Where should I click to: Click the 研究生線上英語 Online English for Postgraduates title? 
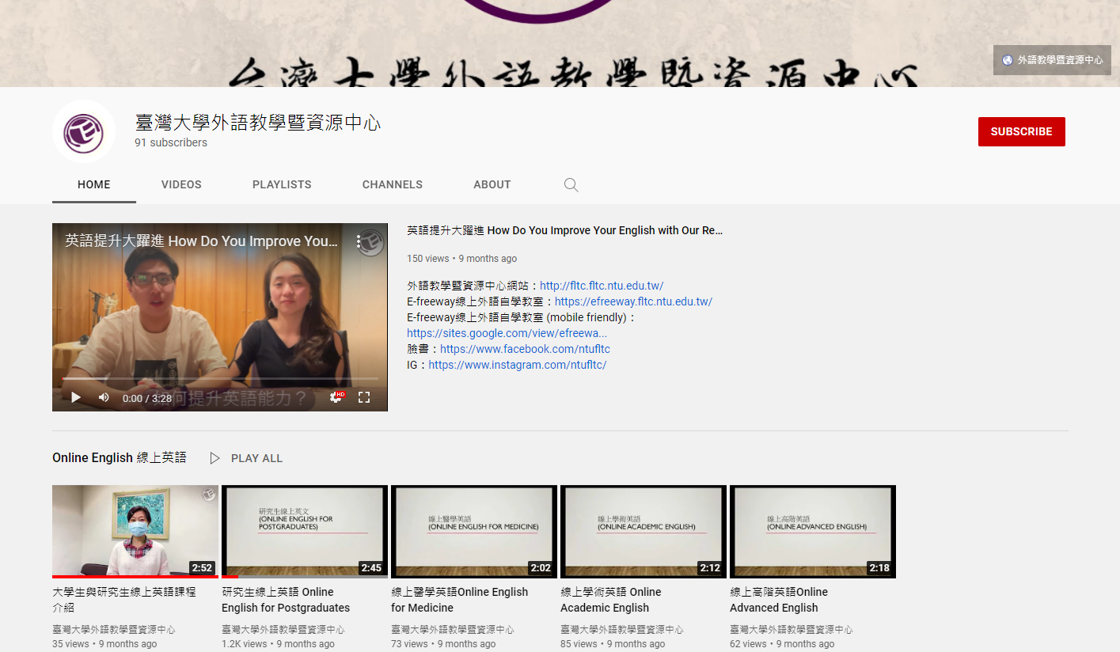(x=286, y=600)
